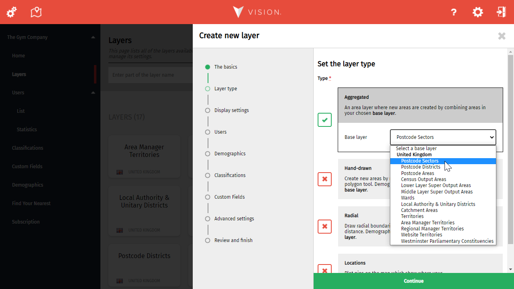The width and height of the screenshot is (514, 289).
Task: Click the United Kingdom flag under Area Manager Territories
Action: point(119,172)
